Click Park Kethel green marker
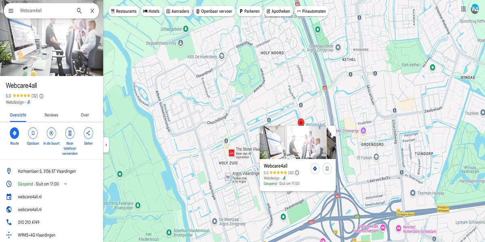The height and width of the screenshot is (242, 485). coord(432,67)
